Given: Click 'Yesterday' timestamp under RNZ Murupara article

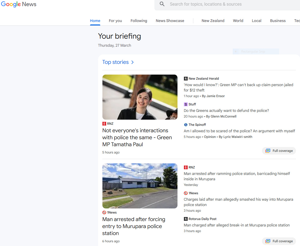Looking at the screenshot, I should tap(191, 185).
